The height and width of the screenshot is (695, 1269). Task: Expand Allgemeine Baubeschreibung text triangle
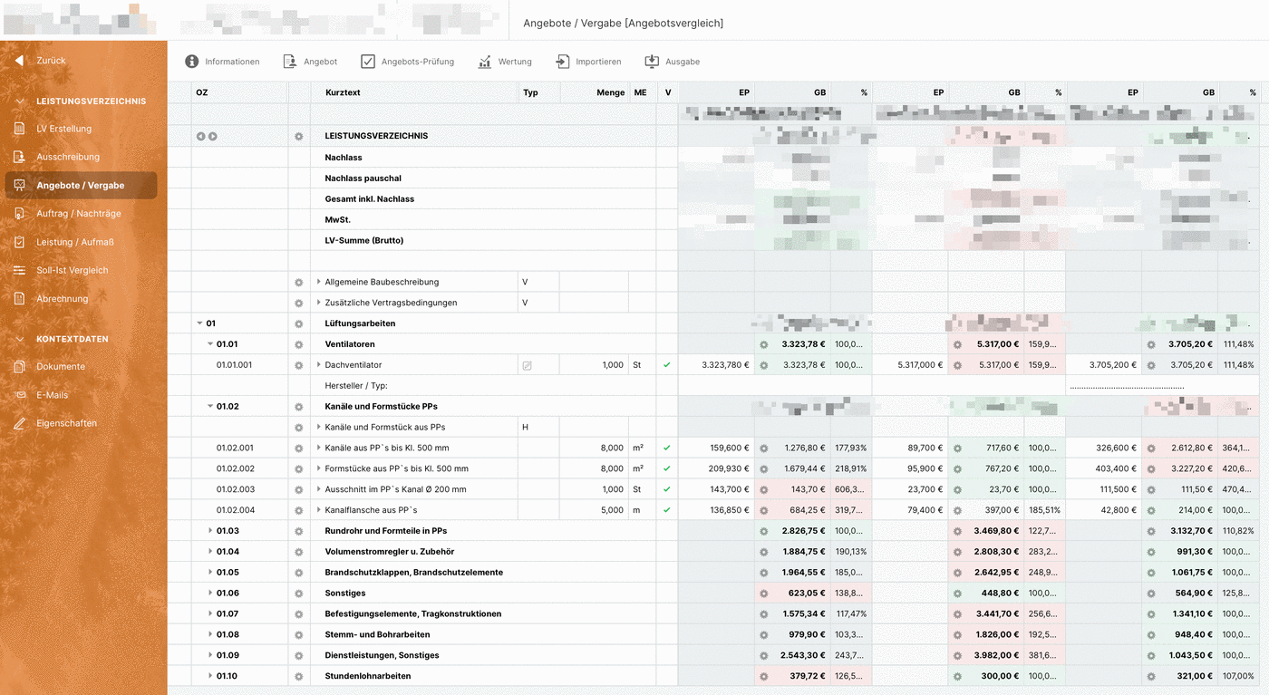pyautogui.click(x=319, y=282)
